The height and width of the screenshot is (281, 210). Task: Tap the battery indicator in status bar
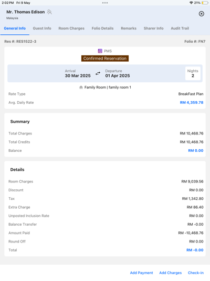pos(205,3)
